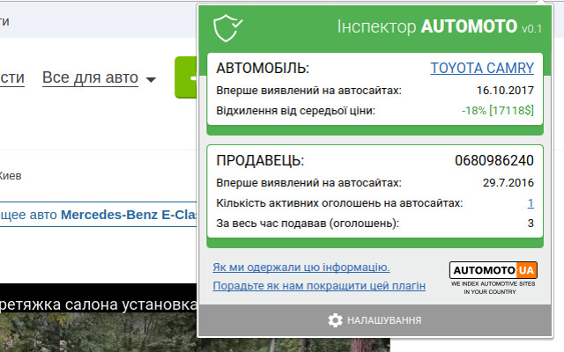The height and width of the screenshot is (352, 564).
Task: Open seller's active listings count link
Action: (x=531, y=203)
